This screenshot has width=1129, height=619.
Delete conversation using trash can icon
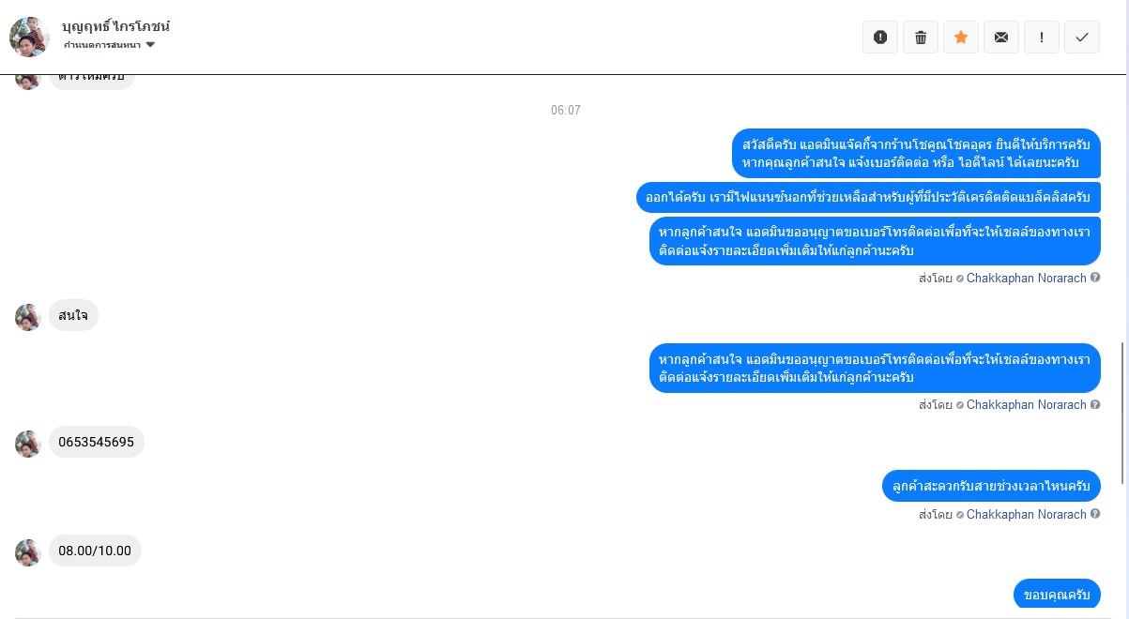point(921,38)
